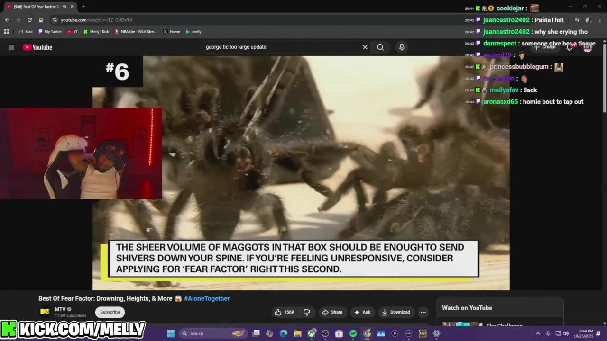This screenshot has width=607, height=341.
Task: Launch Microsoft Edge from taskbar
Action: [x=284, y=333]
